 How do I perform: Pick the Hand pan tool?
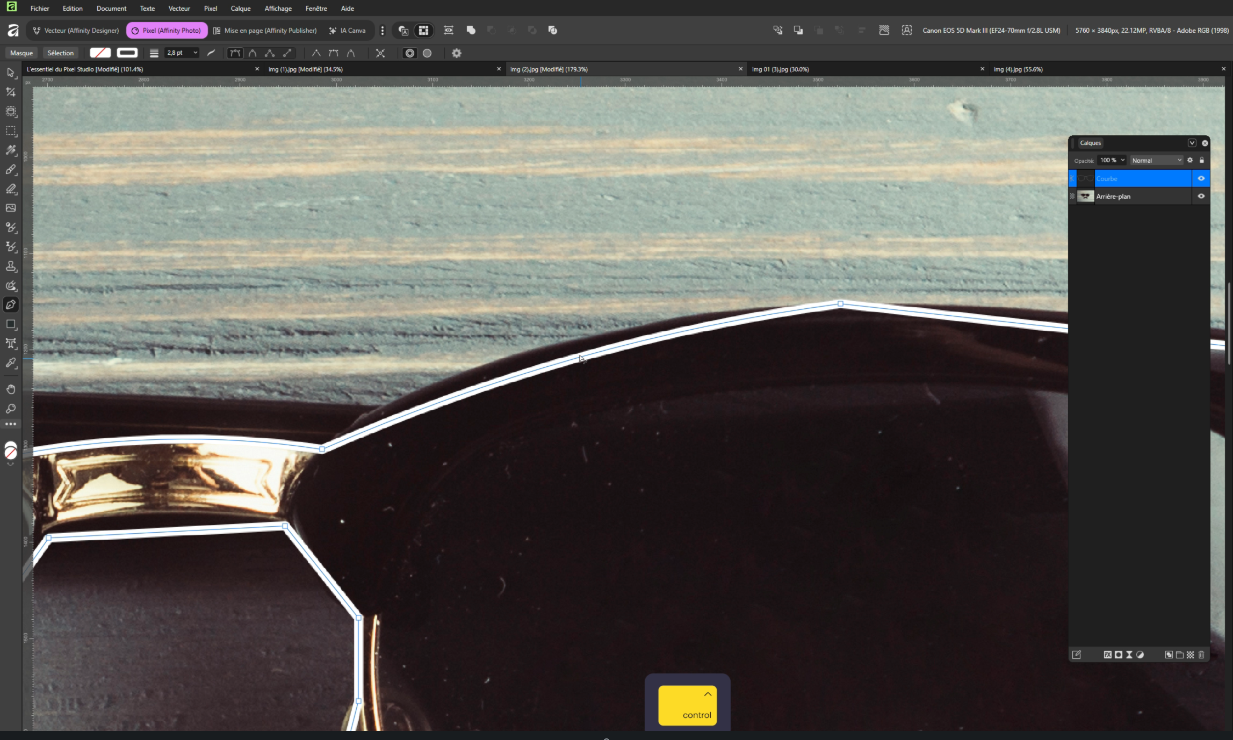(x=11, y=389)
